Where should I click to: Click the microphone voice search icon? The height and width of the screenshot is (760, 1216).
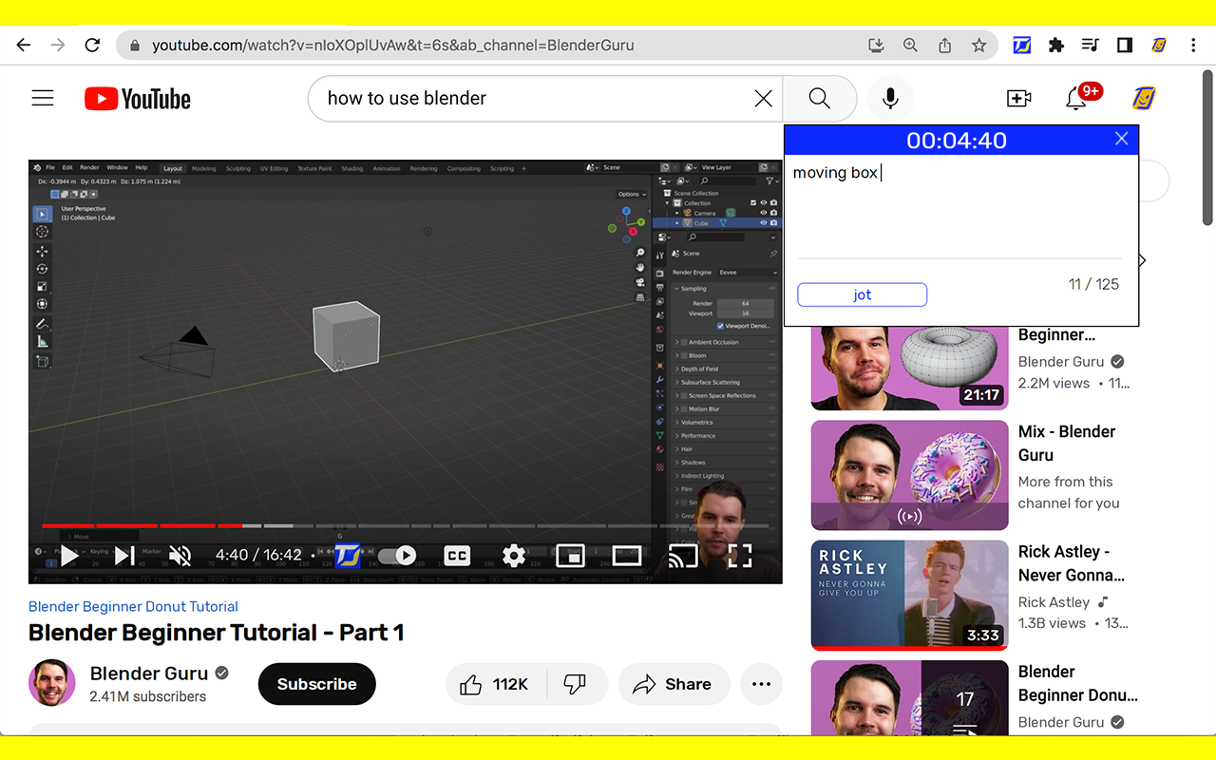890,99
